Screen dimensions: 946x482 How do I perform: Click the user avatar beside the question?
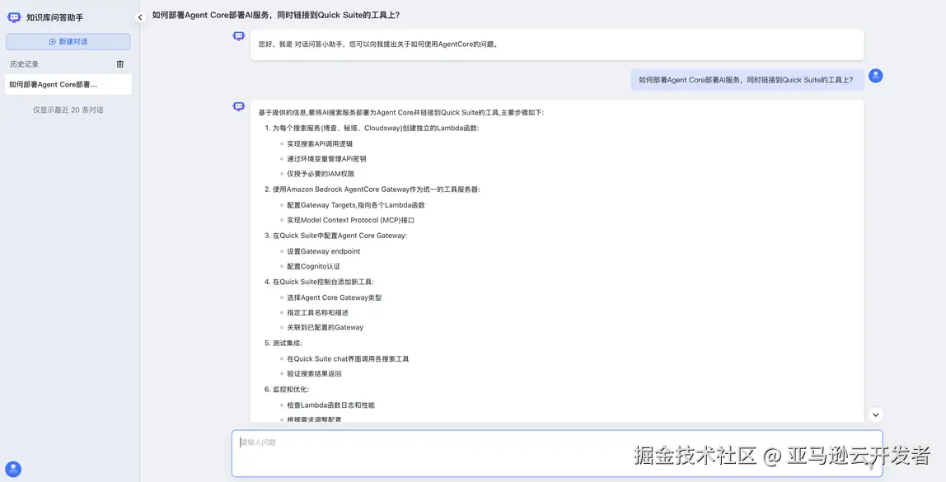point(875,76)
